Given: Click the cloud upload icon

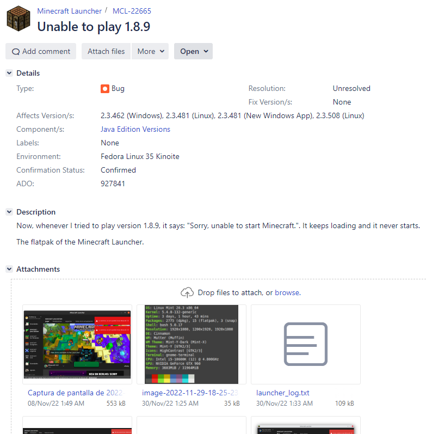Looking at the screenshot, I should 187,292.
